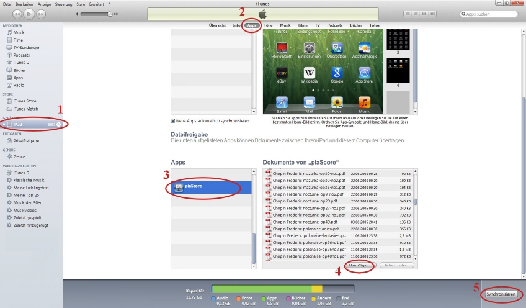Open Bücher in the sidebar
526x308 pixels.
point(19,70)
